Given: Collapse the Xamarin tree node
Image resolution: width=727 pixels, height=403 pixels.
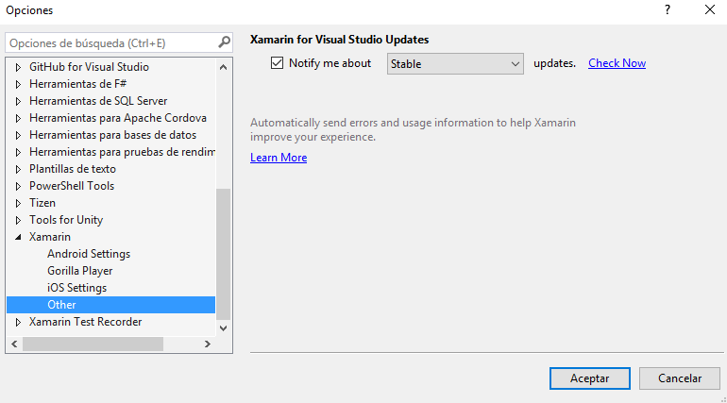Looking at the screenshot, I should [x=18, y=237].
